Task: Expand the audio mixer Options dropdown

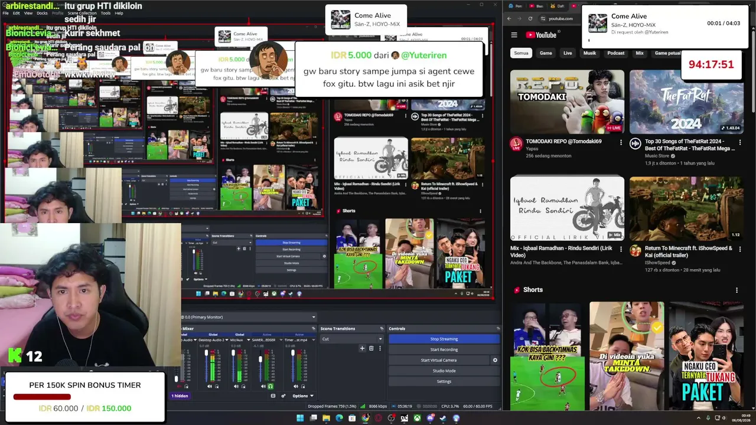Action: tap(302, 395)
